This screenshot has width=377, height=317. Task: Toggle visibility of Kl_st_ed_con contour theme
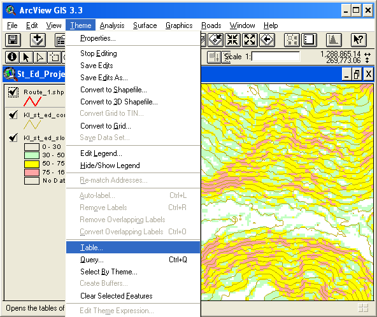[13, 115]
